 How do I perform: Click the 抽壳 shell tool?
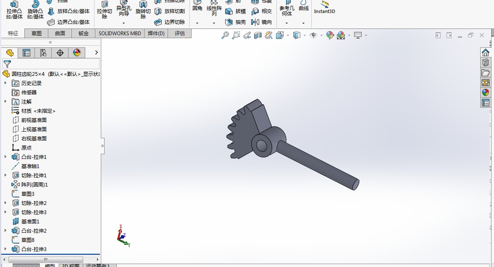236,22
